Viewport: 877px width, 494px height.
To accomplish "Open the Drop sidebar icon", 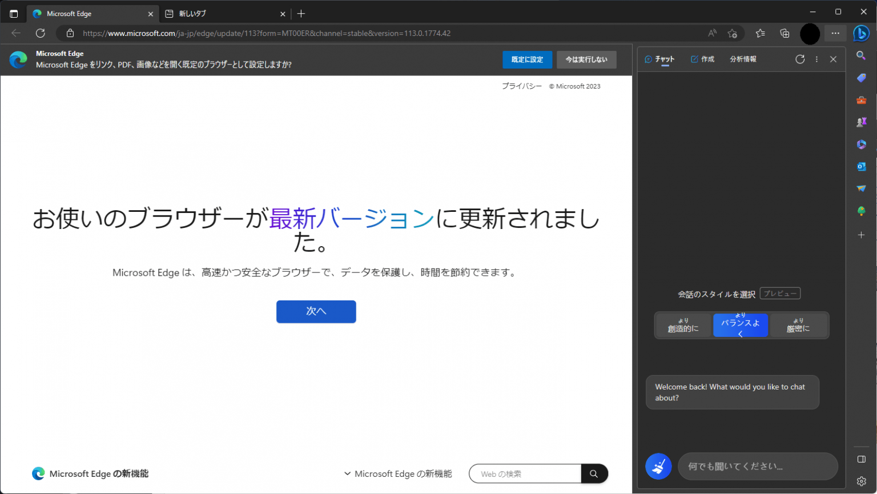I will coord(862,188).
